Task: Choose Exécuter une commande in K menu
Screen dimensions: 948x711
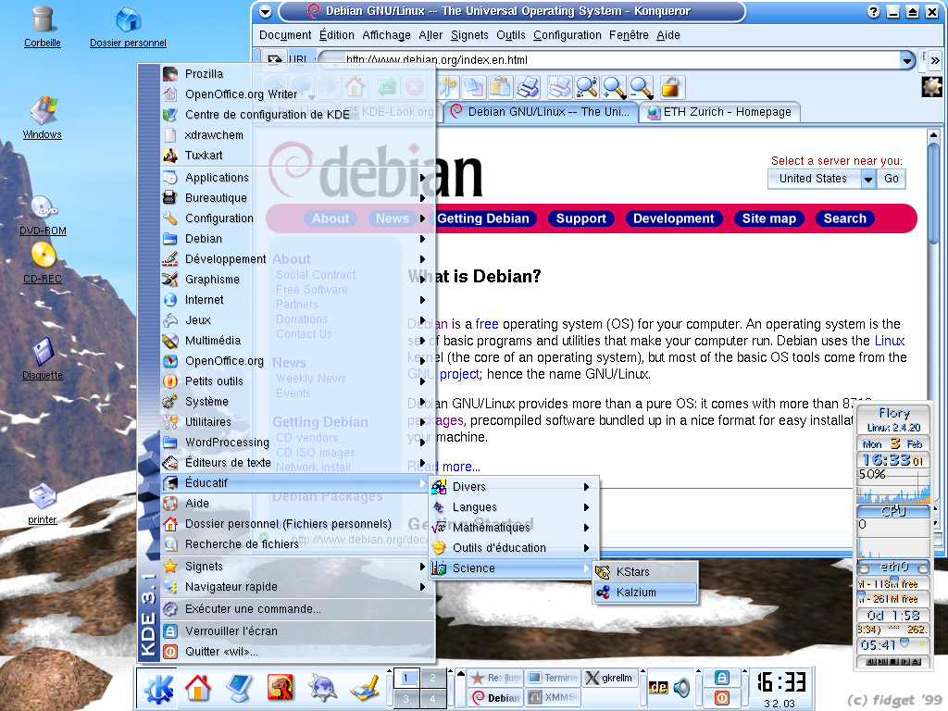Action: click(297, 609)
